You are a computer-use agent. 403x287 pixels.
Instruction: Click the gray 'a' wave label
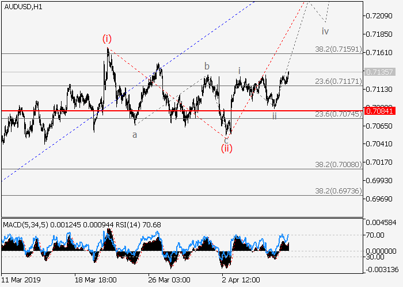pos(135,135)
